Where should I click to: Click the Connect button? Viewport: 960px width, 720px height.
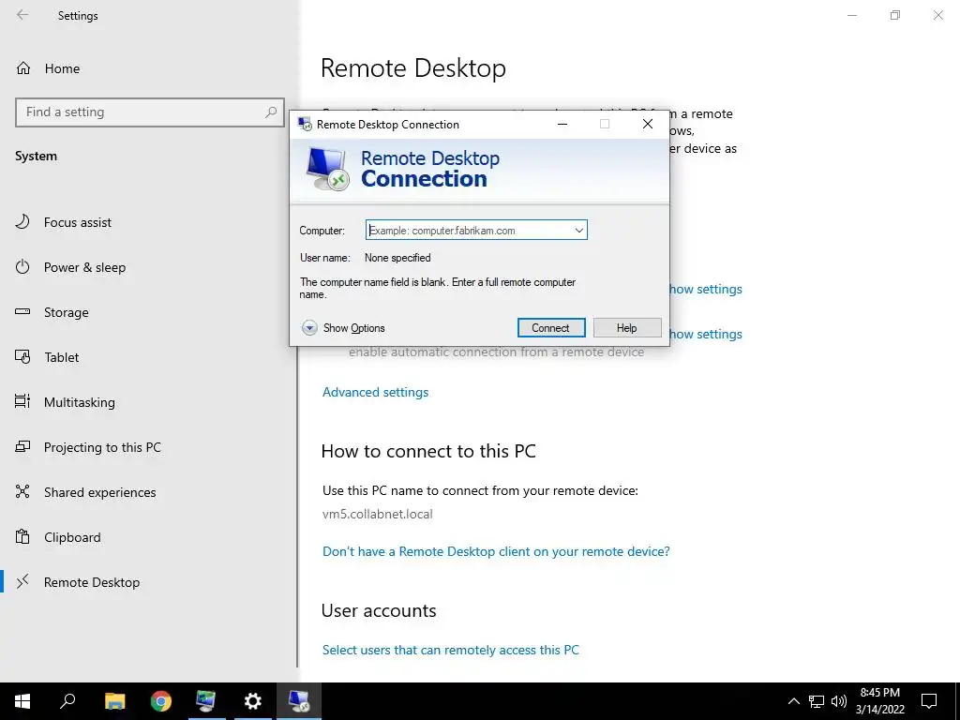(551, 327)
